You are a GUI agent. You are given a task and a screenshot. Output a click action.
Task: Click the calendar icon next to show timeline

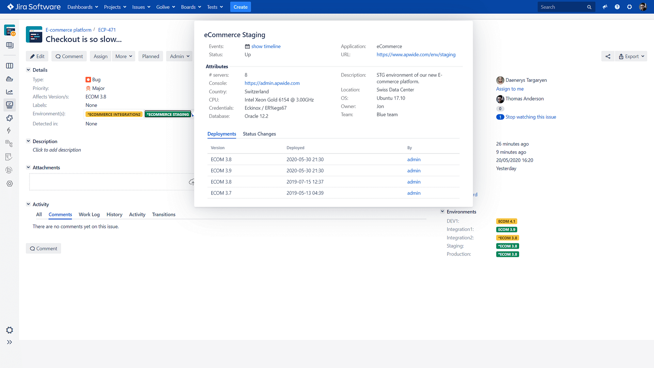pyautogui.click(x=247, y=46)
